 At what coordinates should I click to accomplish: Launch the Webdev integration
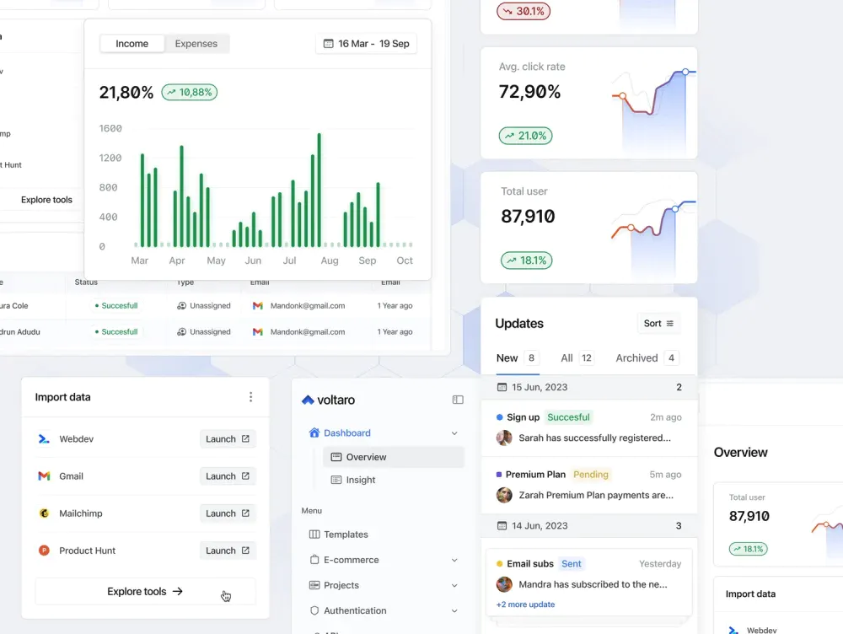point(228,438)
